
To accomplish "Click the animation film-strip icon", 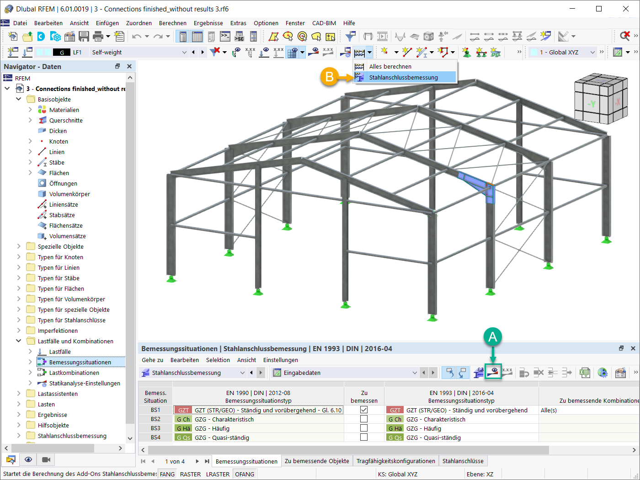I will [x=382, y=37].
